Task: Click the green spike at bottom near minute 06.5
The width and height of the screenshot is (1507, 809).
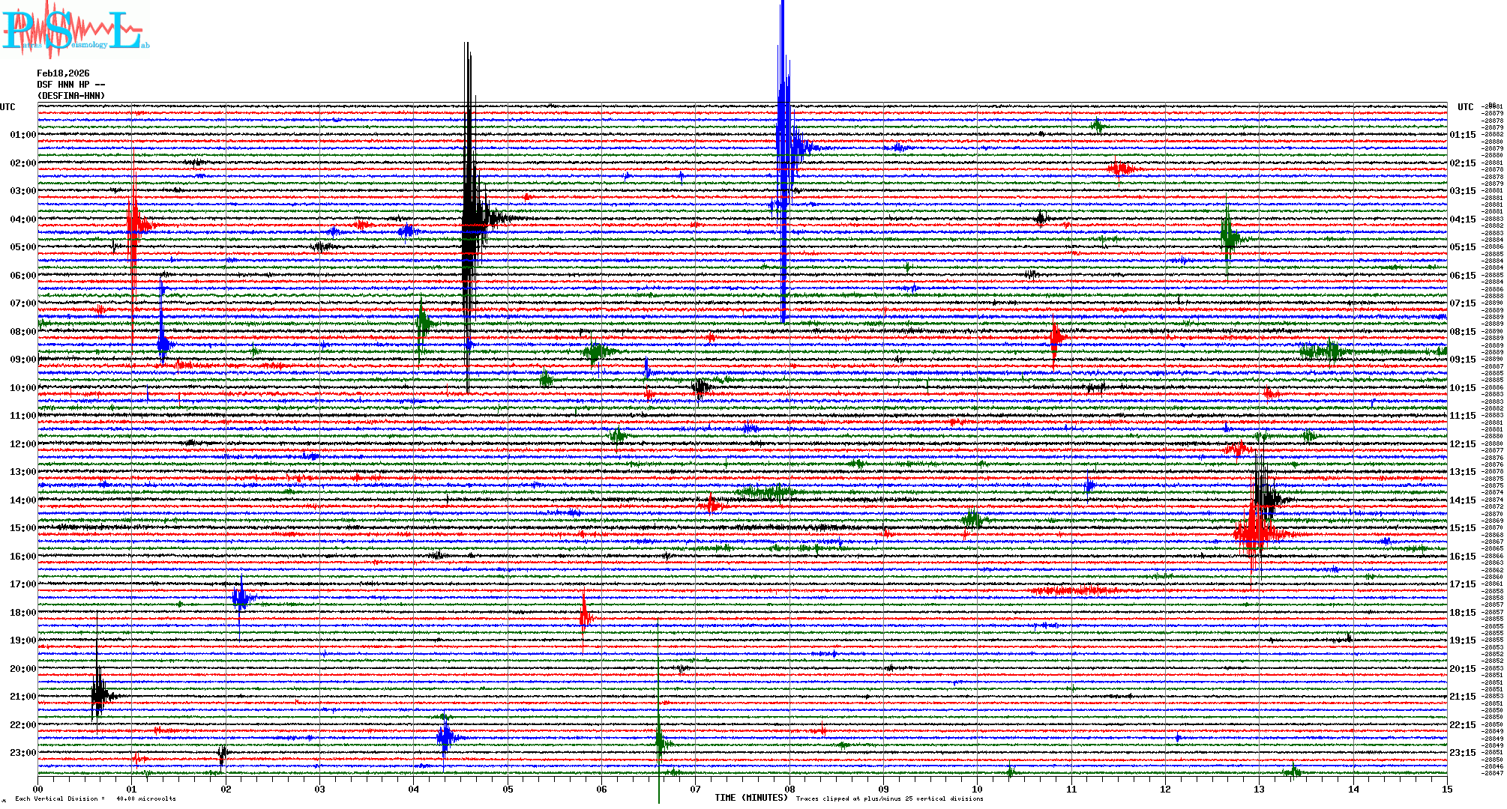Action: tap(660, 742)
